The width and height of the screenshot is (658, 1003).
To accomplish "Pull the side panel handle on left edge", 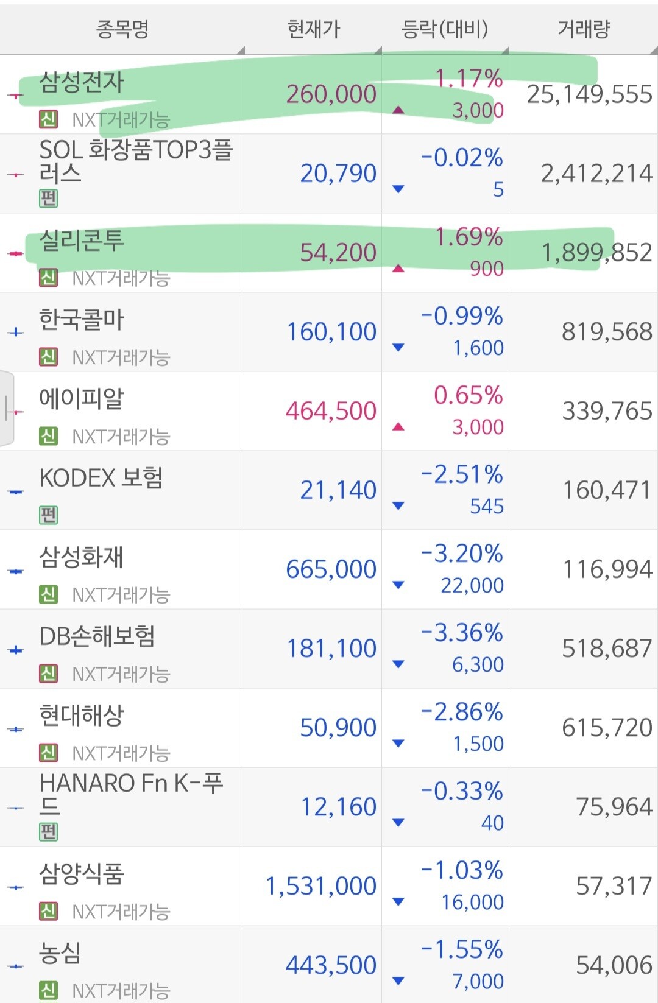I will 7,409.
